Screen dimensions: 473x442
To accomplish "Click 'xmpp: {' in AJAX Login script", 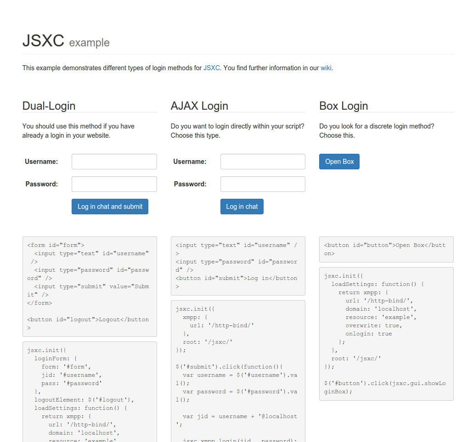I will tap(195, 318).
